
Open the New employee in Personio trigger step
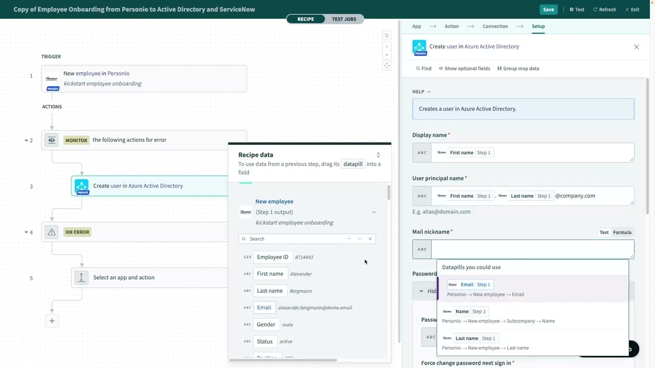pyautogui.click(x=144, y=79)
